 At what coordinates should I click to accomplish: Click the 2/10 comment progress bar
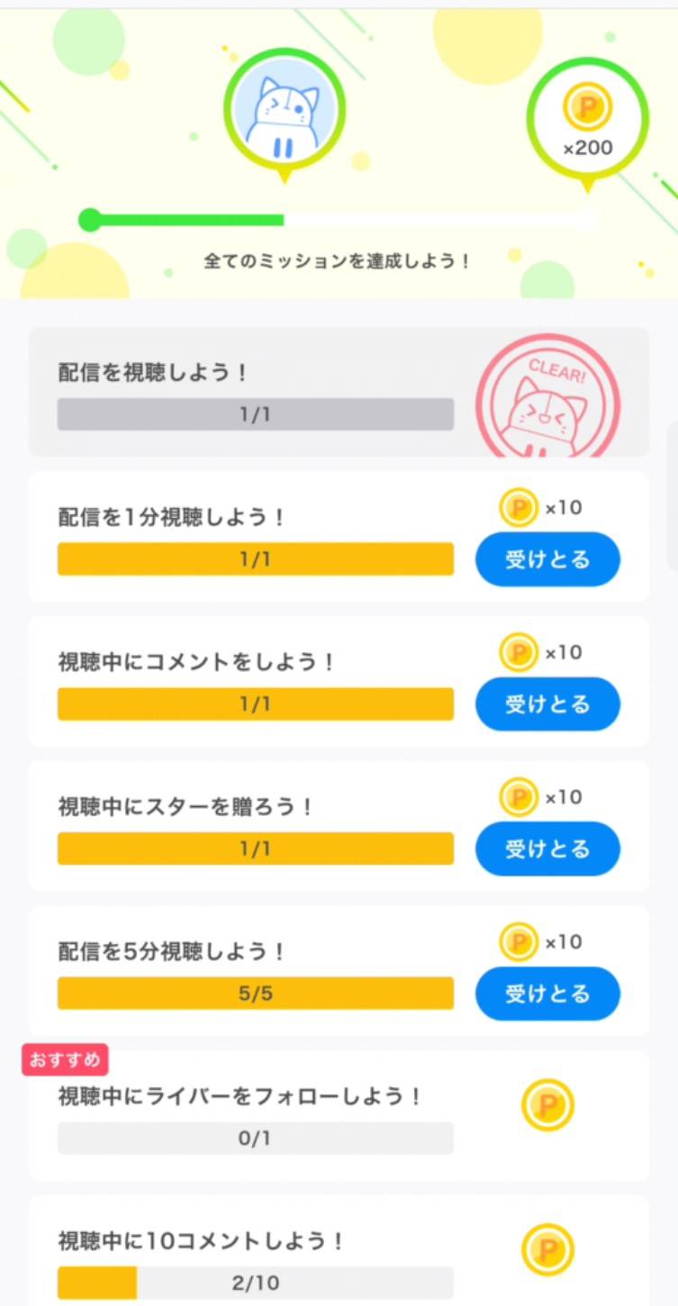click(256, 1283)
